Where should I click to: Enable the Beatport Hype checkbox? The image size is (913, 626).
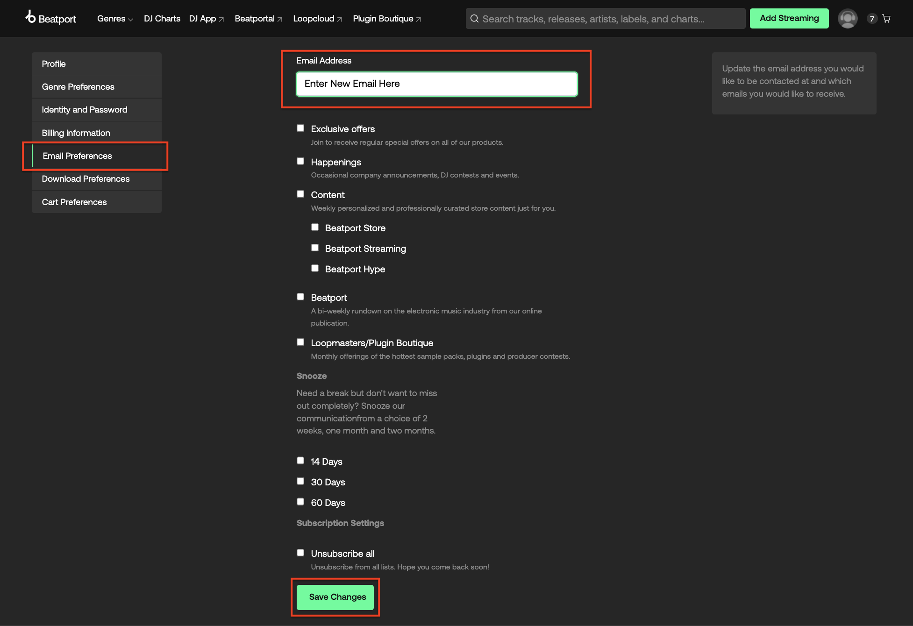(315, 268)
